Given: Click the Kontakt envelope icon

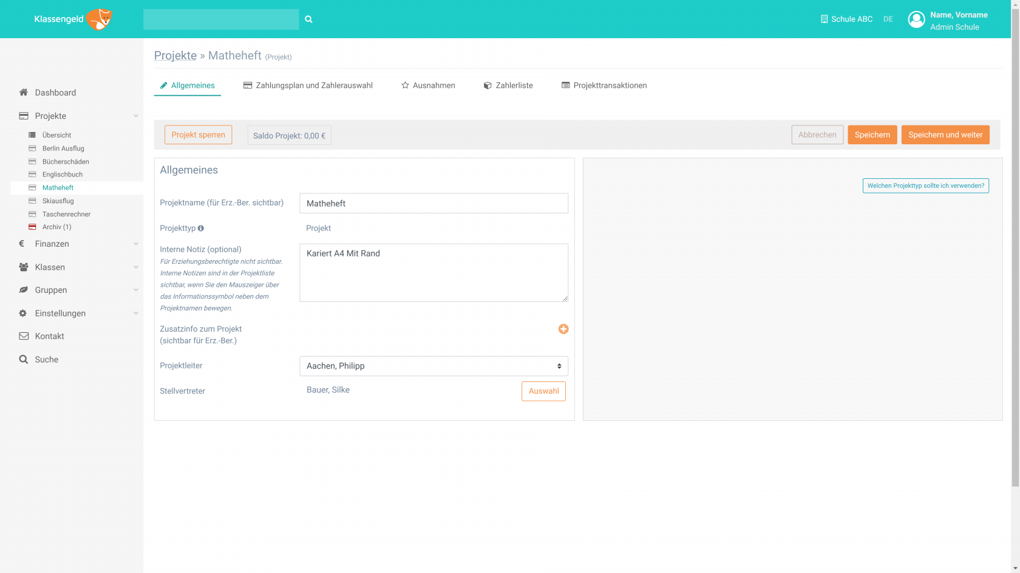Looking at the screenshot, I should pyautogui.click(x=24, y=336).
